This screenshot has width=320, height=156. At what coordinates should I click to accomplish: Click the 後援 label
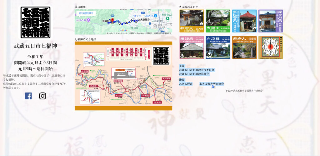tap(182, 80)
